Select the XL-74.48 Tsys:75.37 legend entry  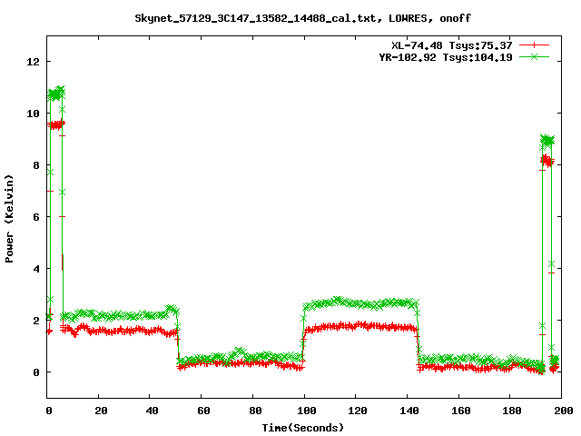click(x=452, y=45)
